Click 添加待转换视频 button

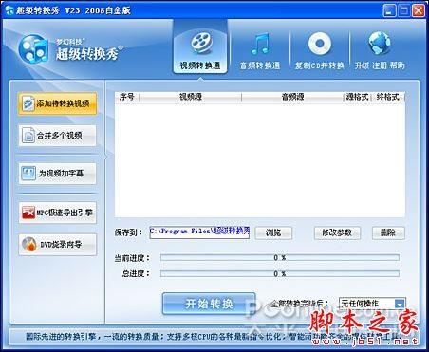coord(57,103)
